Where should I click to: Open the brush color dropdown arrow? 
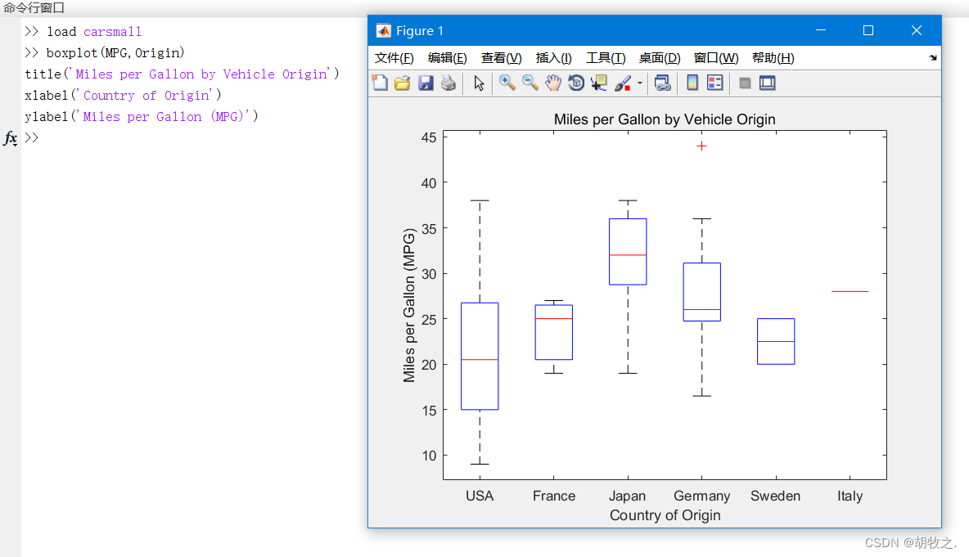point(640,83)
